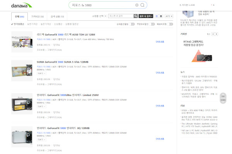
Task: Open 인사이드 XQ 128MB product thumbnail
Action: 22,137
